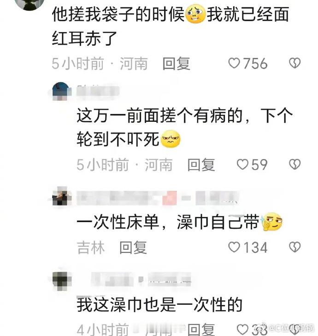Select comment text 一次性床单，澡巾自己带
318x336 pixels.
pos(168,222)
